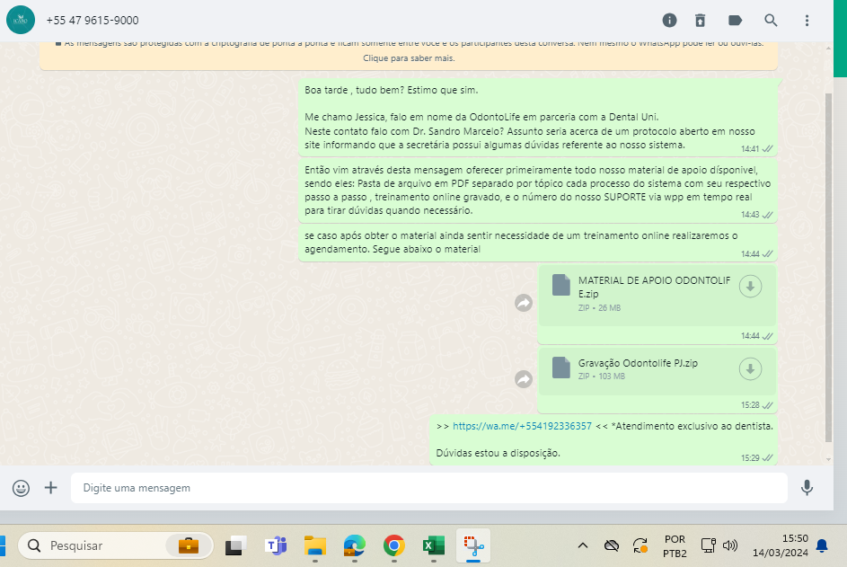Click the file icon of MATERIAL DE APOIO zip
The width and height of the screenshot is (847, 567).
coord(561,285)
